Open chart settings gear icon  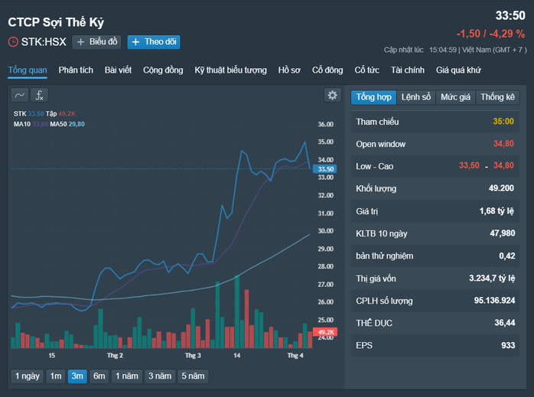pos(332,95)
